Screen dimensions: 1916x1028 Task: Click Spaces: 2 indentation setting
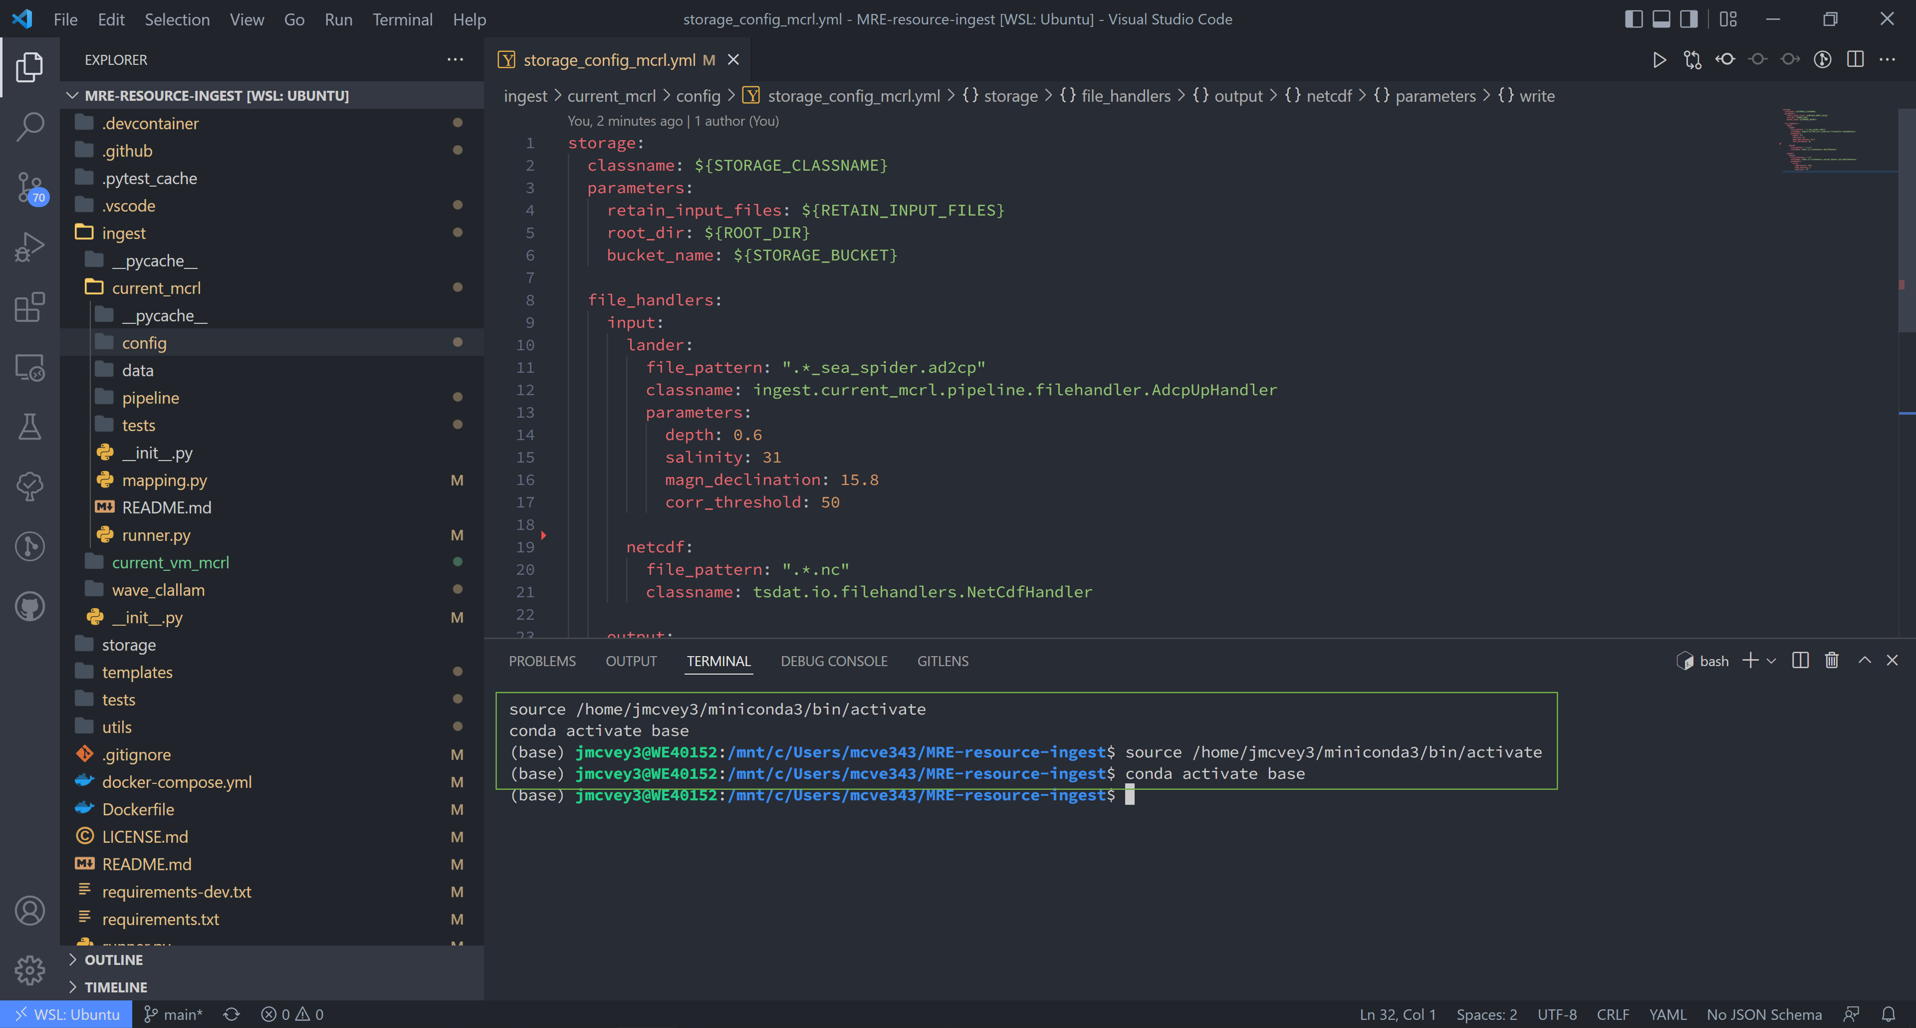point(1486,1015)
